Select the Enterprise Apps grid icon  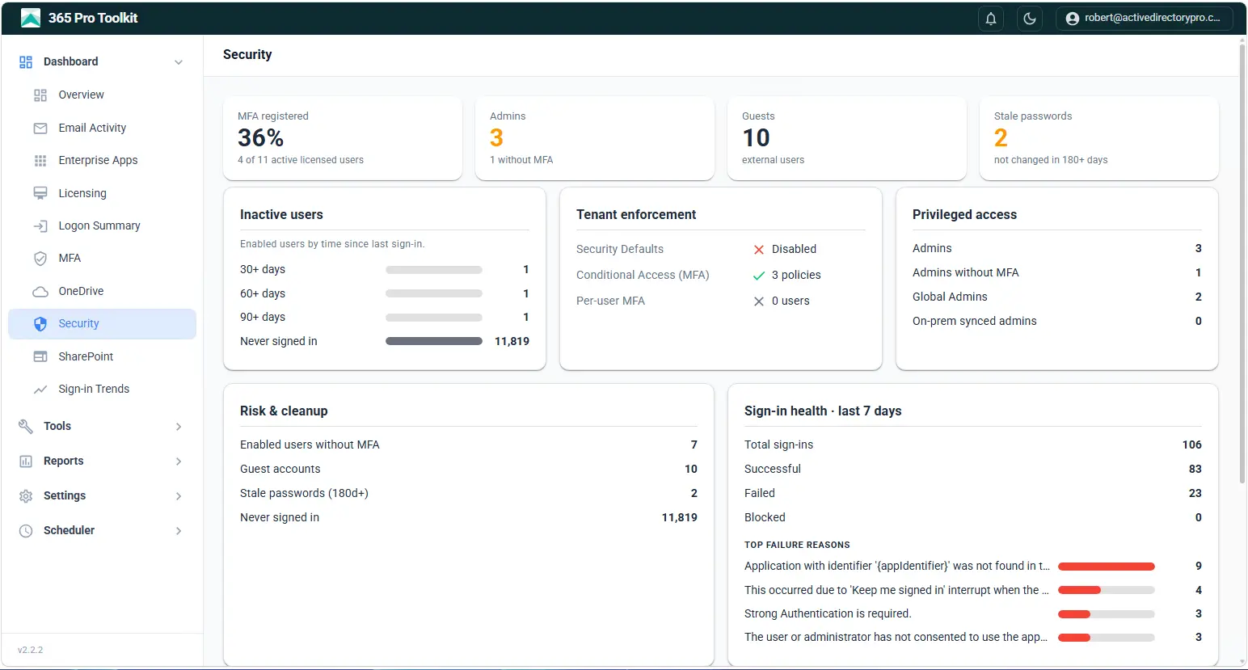(40, 160)
